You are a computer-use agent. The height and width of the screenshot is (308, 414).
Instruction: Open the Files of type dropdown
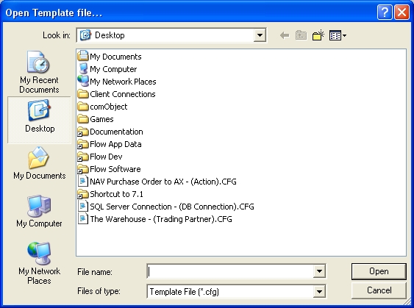point(319,292)
